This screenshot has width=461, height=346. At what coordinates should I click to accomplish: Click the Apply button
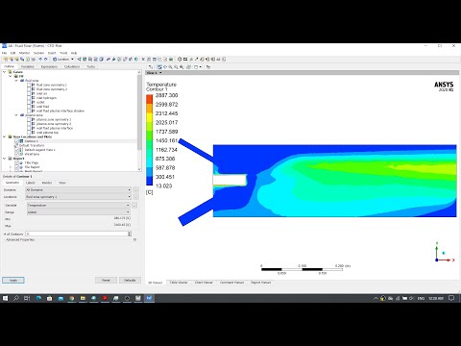13,280
